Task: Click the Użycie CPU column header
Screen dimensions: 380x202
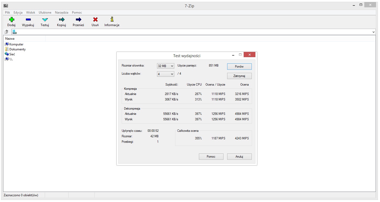Action: click(x=194, y=85)
